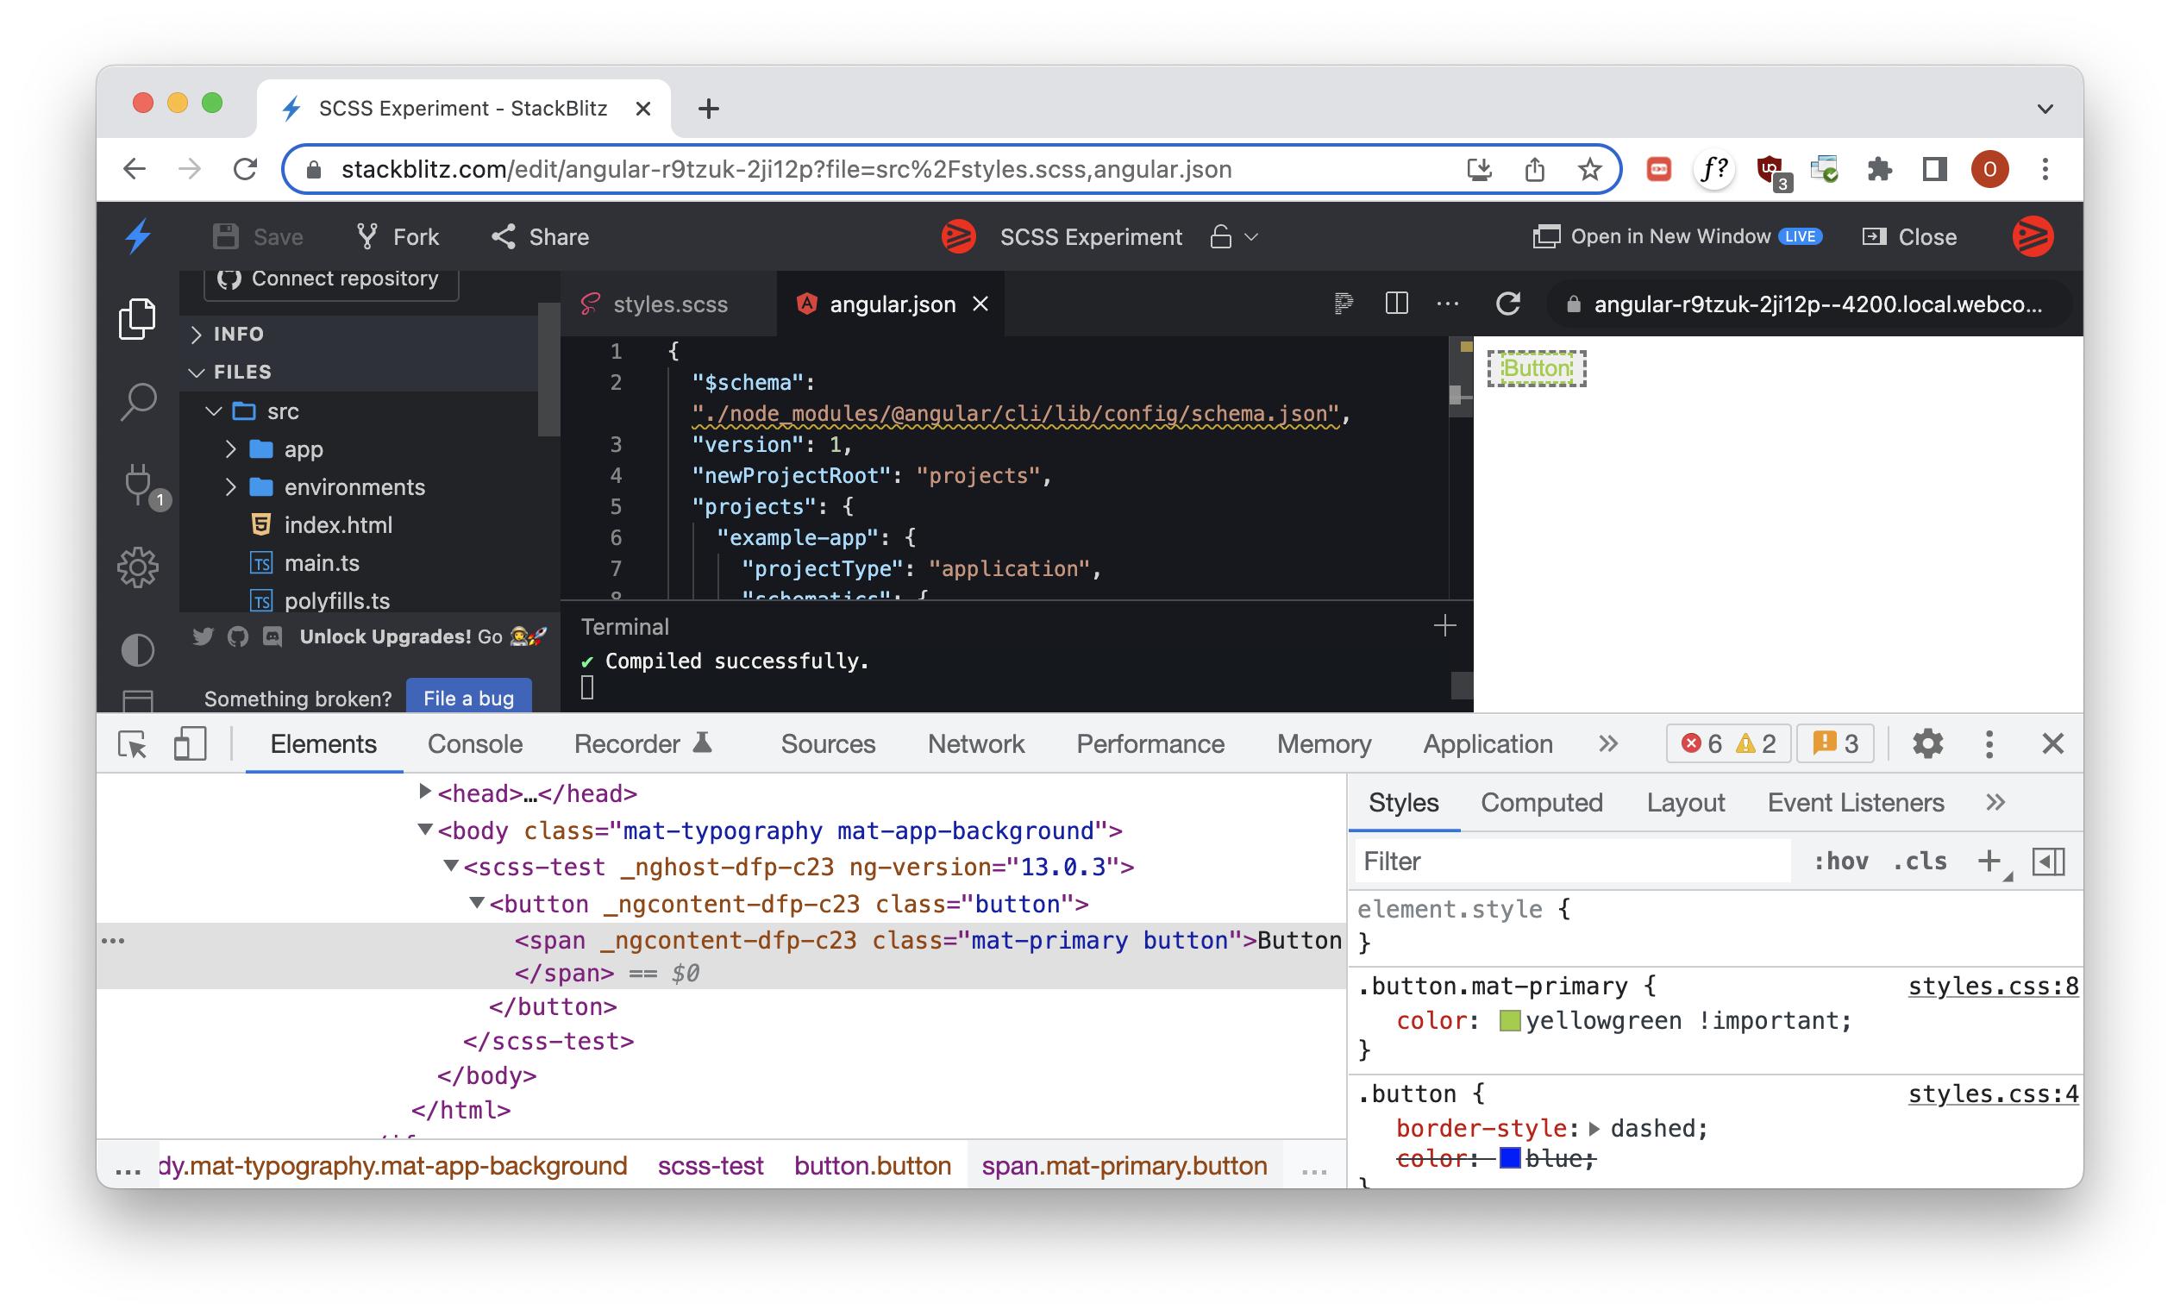Open the search panel in StackBlitz sidebar
This screenshot has width=2180, height=1316.
pos(138,403)
